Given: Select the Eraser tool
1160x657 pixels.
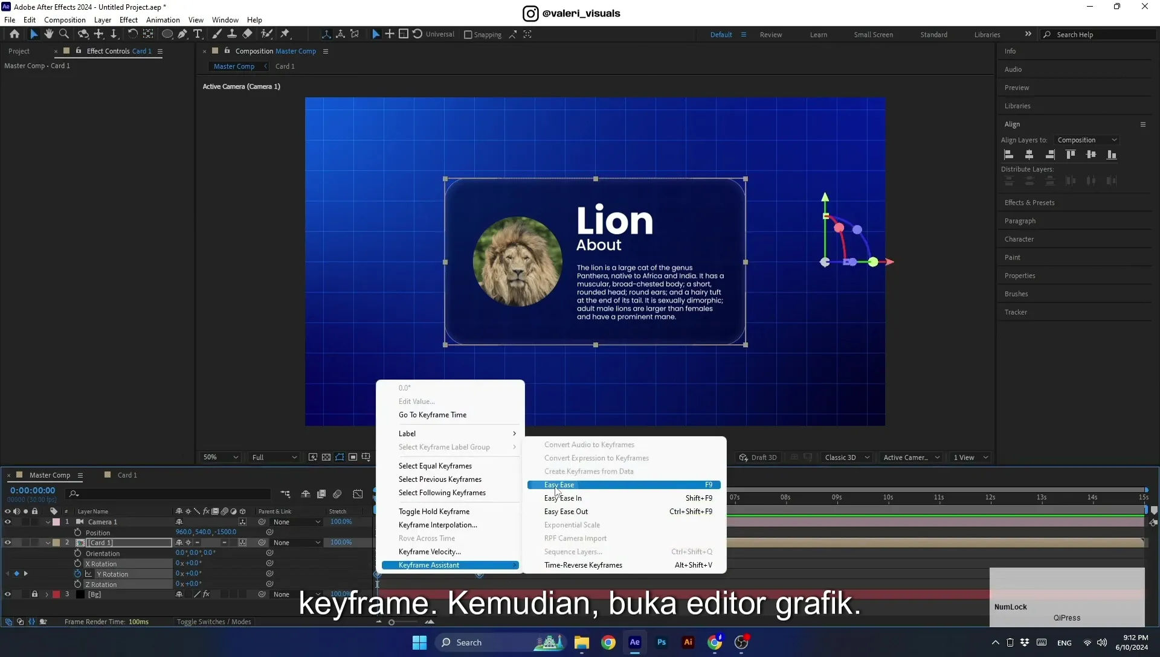Looking at the screenshot, I should pyautogui.click(x=248, y=34).
